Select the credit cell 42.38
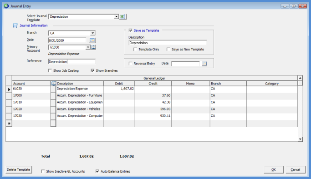The height and width of the screenshot is (179, 311). tap(153, 103)
